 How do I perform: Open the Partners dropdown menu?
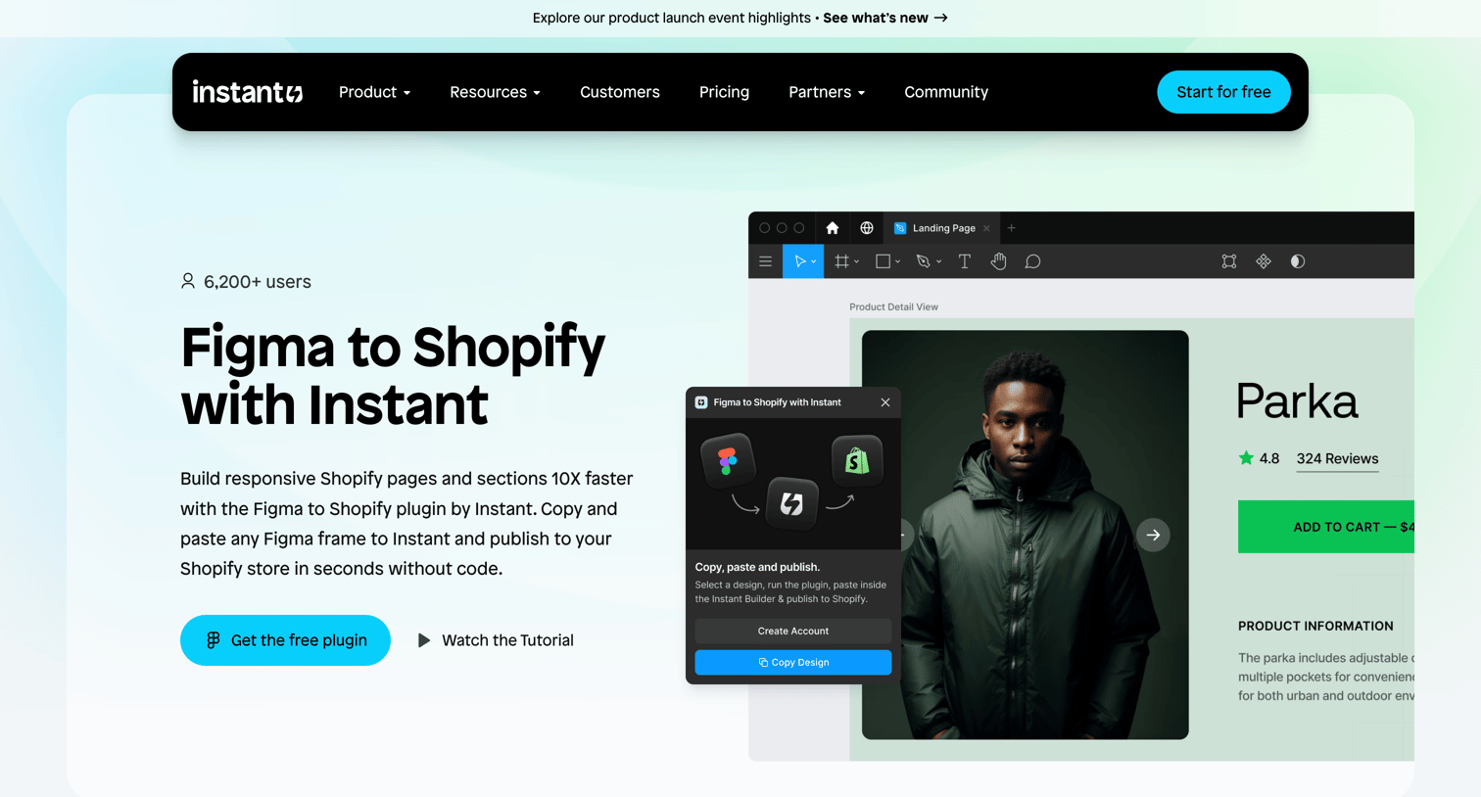click(x=827, y=92)
